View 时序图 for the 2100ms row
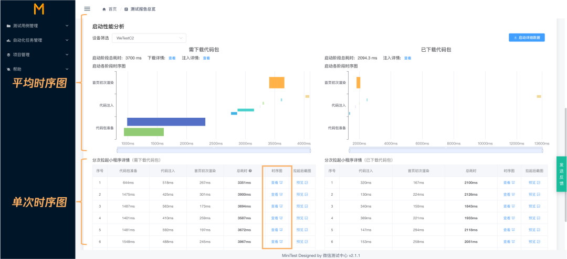 [x=509, y=183]
